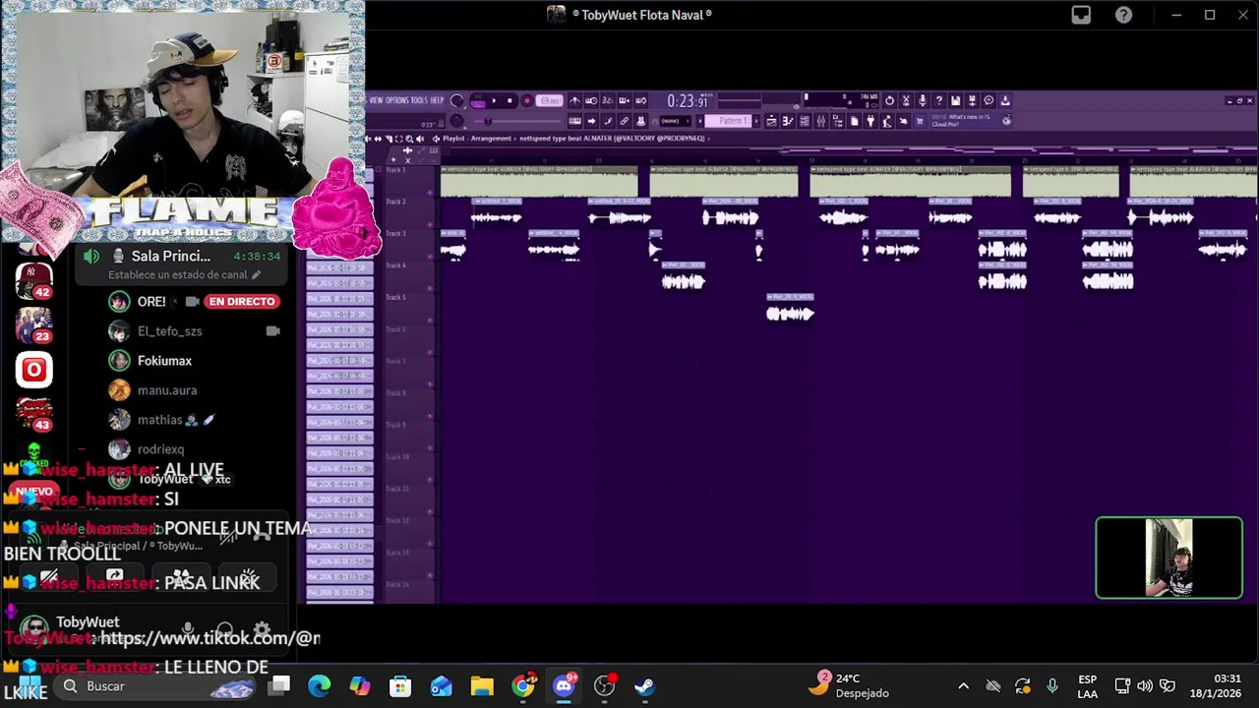Enable auto-scroll arrow button
The image size is (1259, 708).
point(591,121)
